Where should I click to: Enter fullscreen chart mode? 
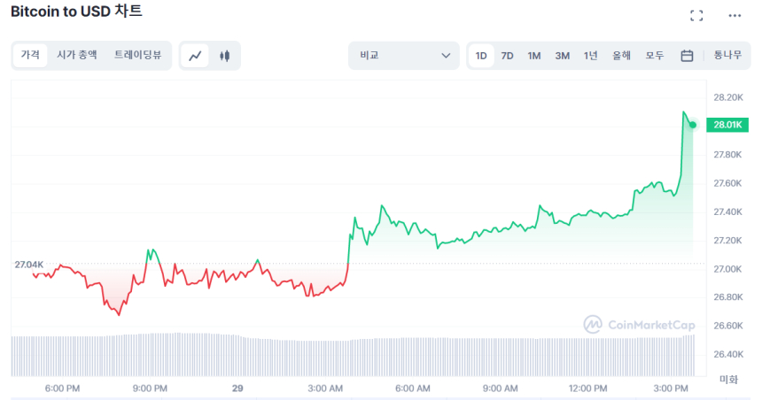click(696, 15)
